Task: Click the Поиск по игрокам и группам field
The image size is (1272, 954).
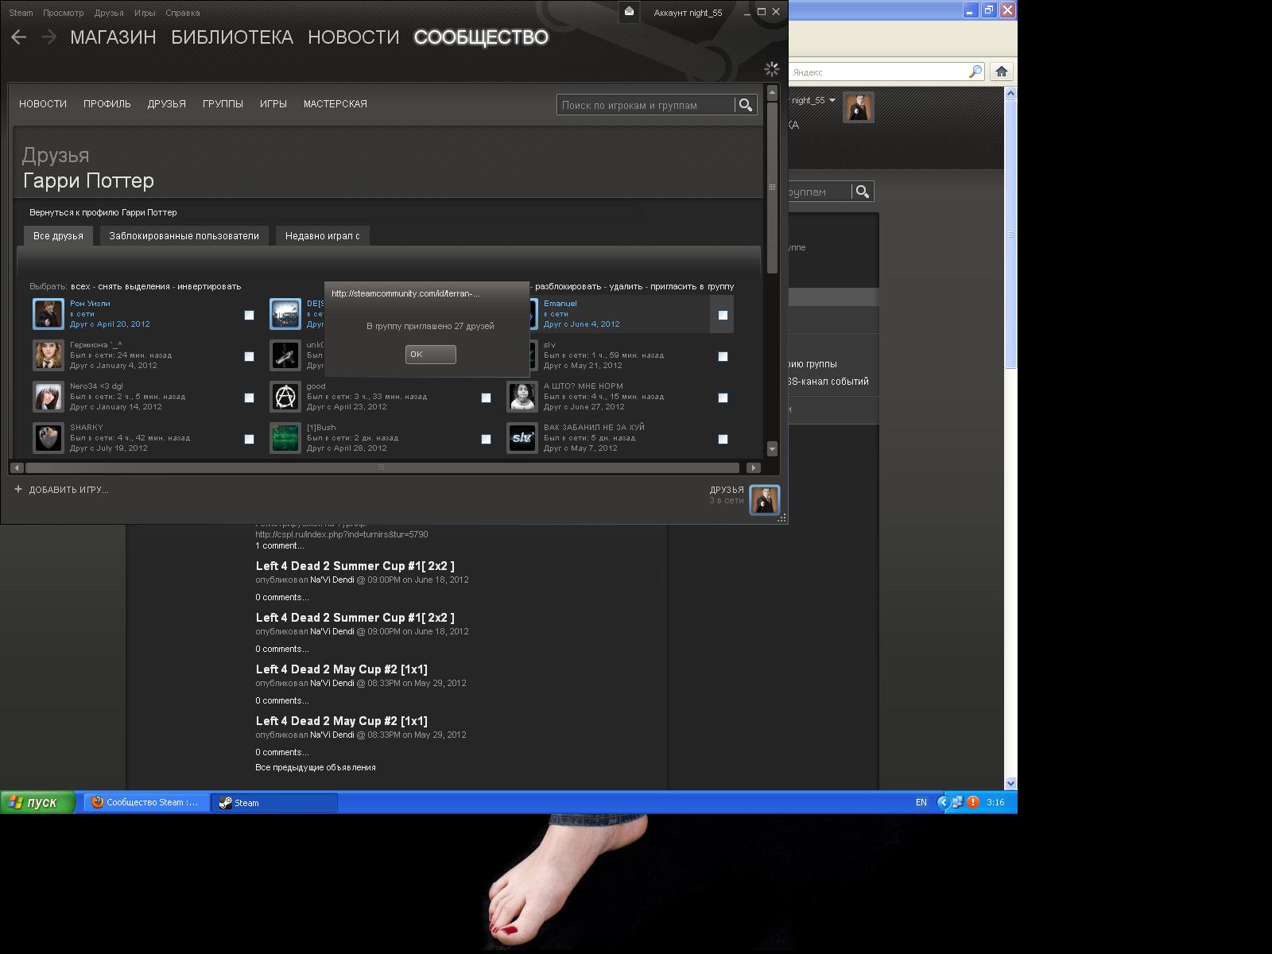Action: click(x=646, y=105)
